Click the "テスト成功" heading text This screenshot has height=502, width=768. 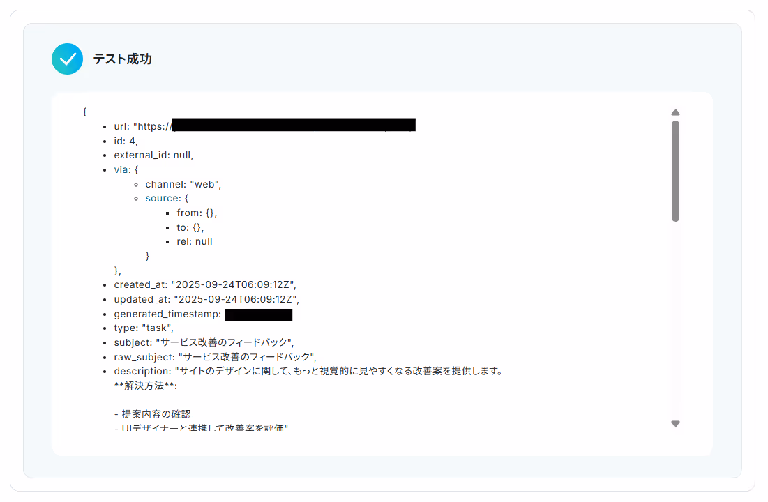tap(123, 59)
